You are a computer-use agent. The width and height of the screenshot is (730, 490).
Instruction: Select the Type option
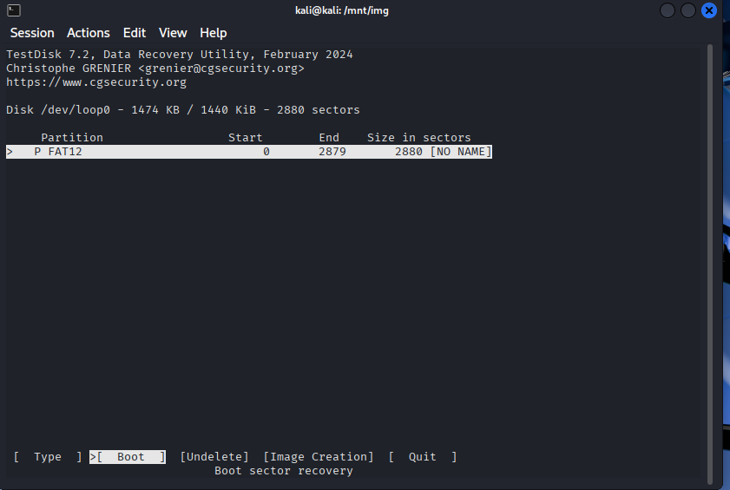coord(48,457)
